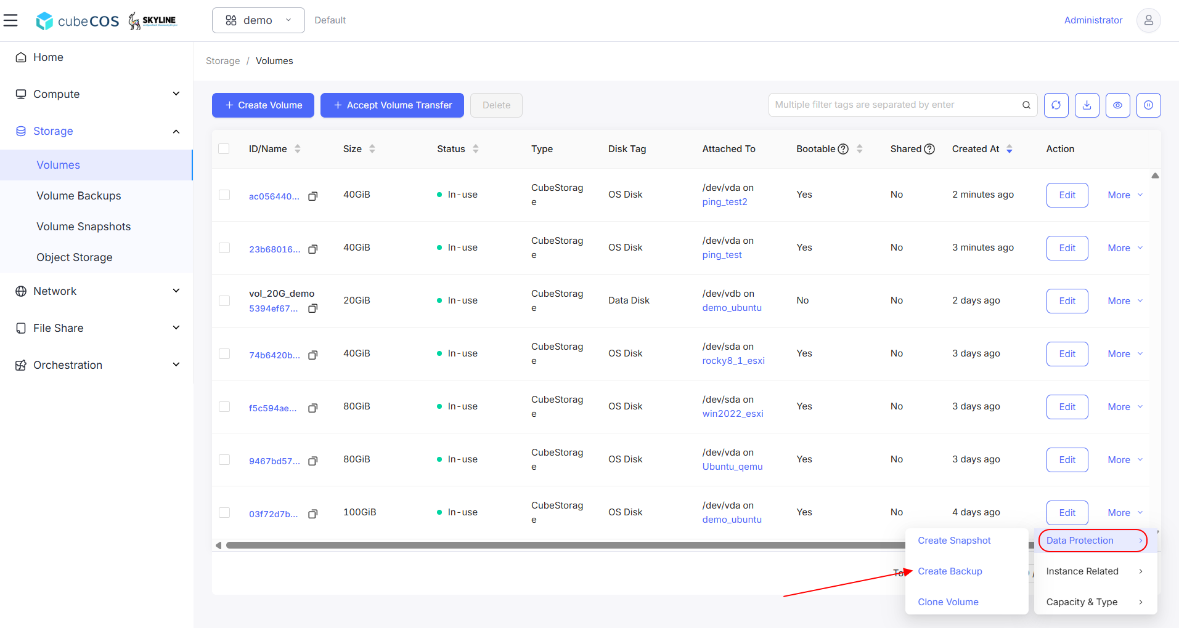Image resolution: width=1179 pixels, height=628 pixels.
Task: Click the download data icon
Action: coord(1087,105)
